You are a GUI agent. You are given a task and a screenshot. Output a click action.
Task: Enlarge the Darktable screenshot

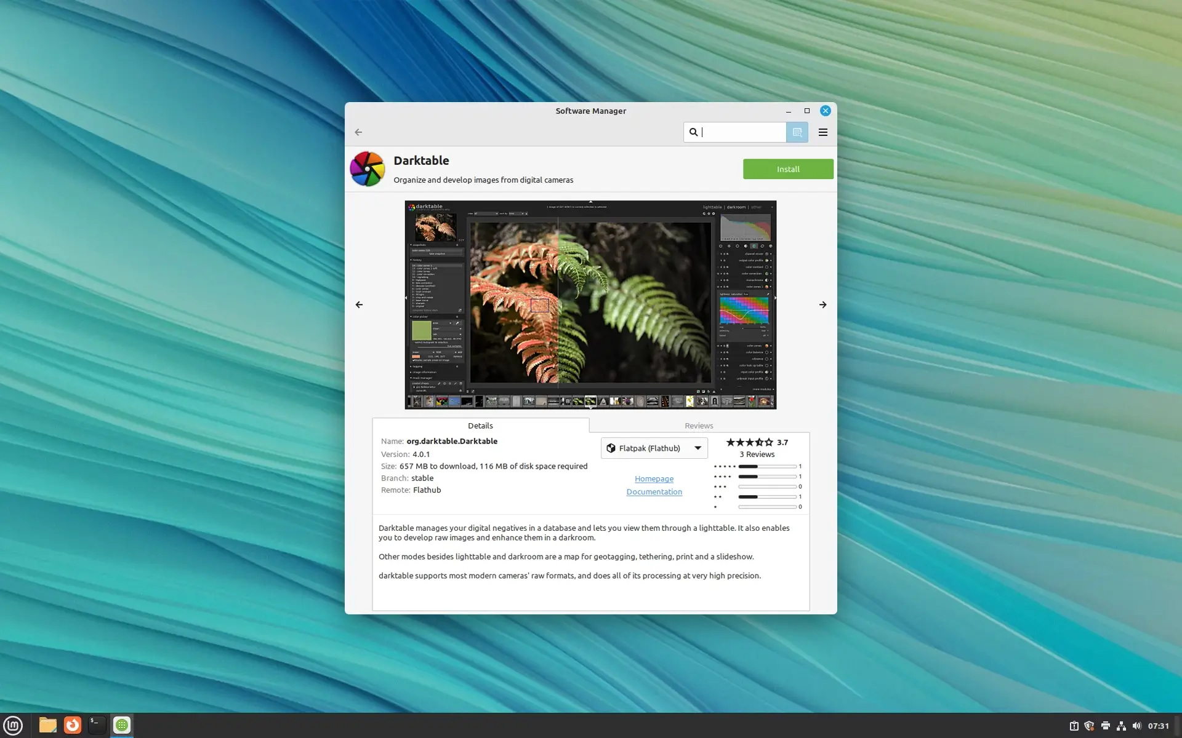(590, 304)
